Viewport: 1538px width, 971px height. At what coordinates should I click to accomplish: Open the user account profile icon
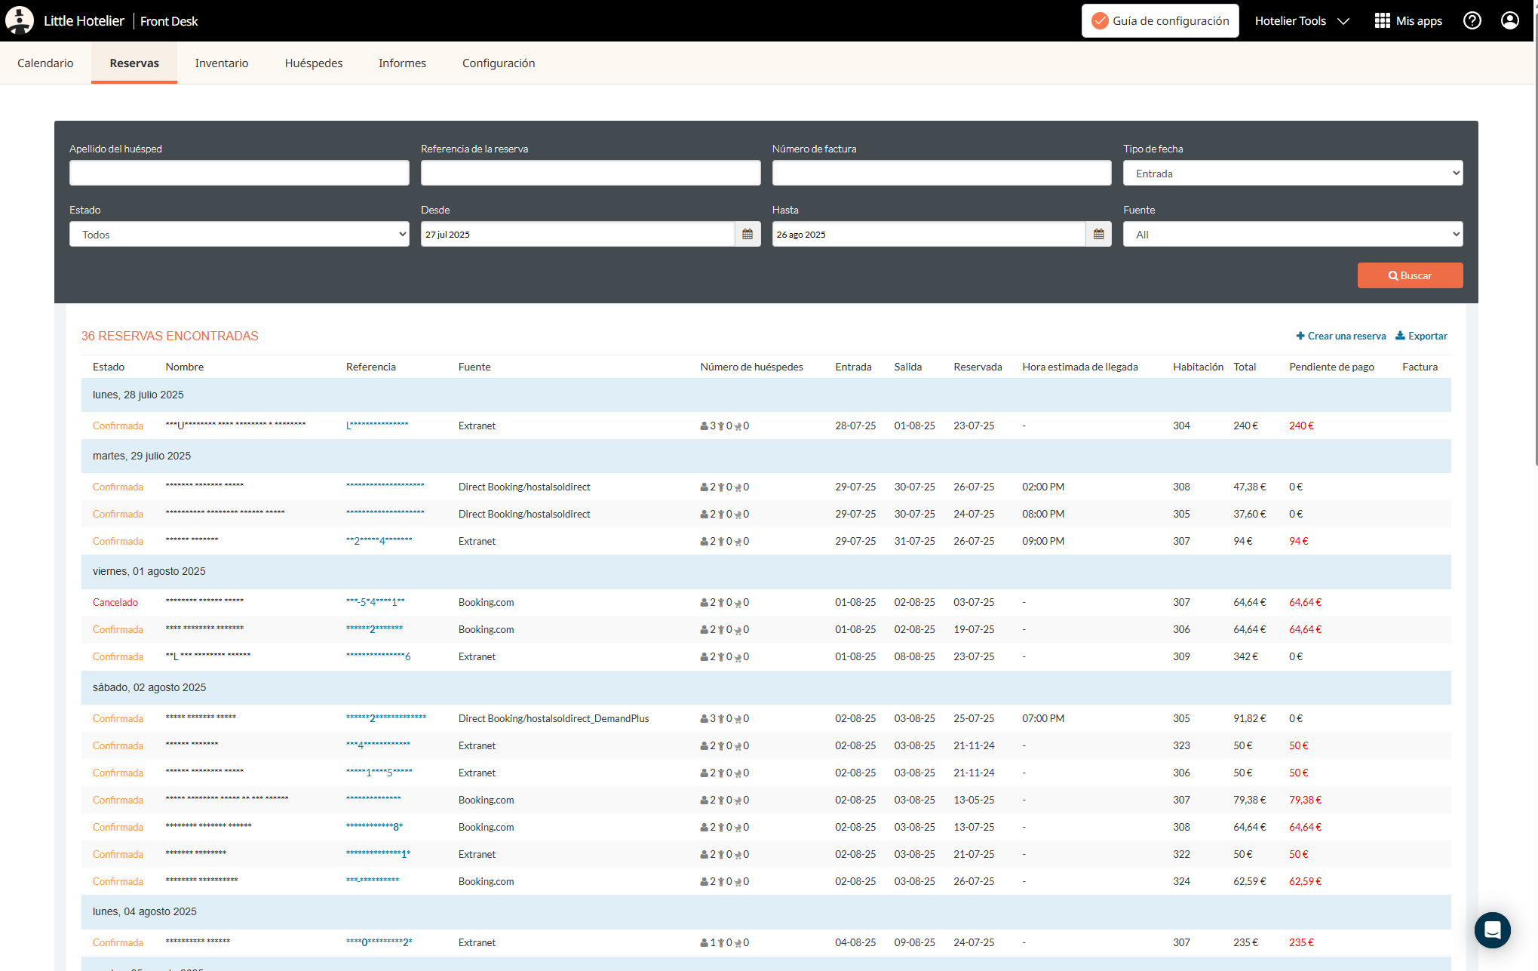point(1509,20)
